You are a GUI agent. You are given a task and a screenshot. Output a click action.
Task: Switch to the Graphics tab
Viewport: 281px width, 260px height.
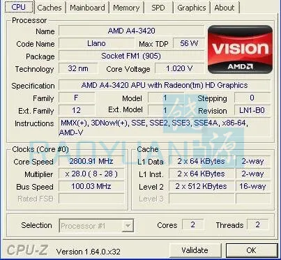click(x=192, y=8)
